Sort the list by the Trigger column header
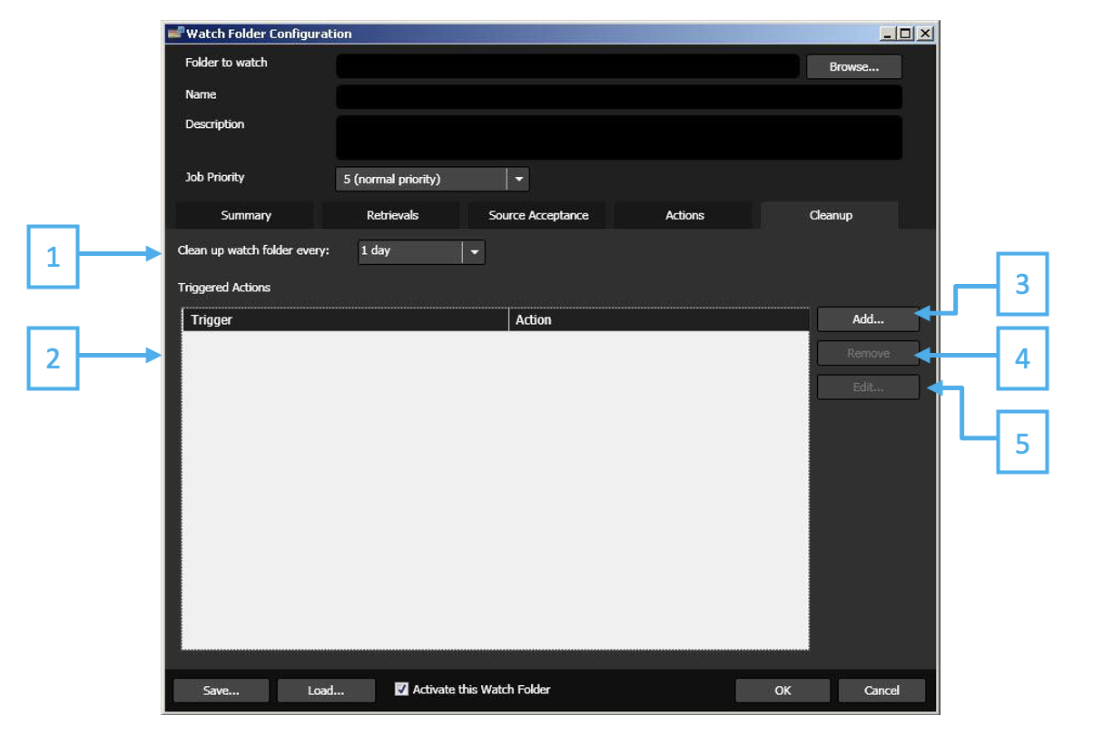This screenshot has height=735, width=1093. 345,319
